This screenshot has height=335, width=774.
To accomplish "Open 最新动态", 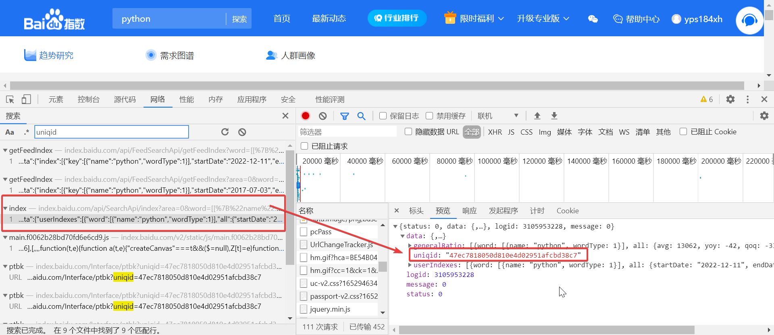I will pos(329,19).
